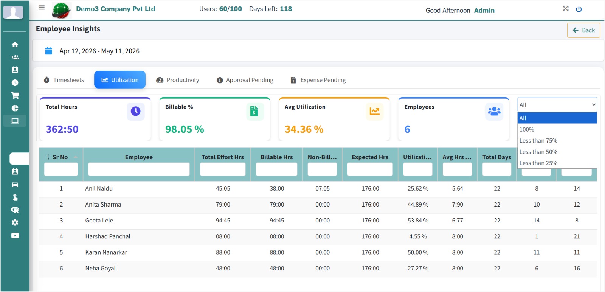This screenshot has height=292, width=605.
Task: Go to Home in the sidebar
Action: click(15, 45)
